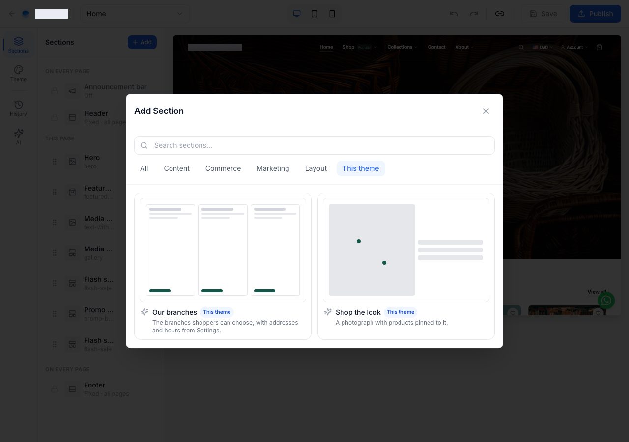Click the Hero row drag handle icon

[x=55, y=162]
